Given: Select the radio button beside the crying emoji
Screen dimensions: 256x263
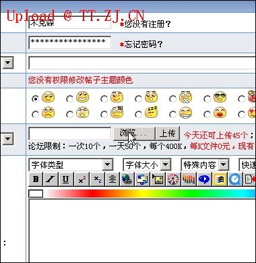Looking at the screenshot, I should (x=69, y=115).
